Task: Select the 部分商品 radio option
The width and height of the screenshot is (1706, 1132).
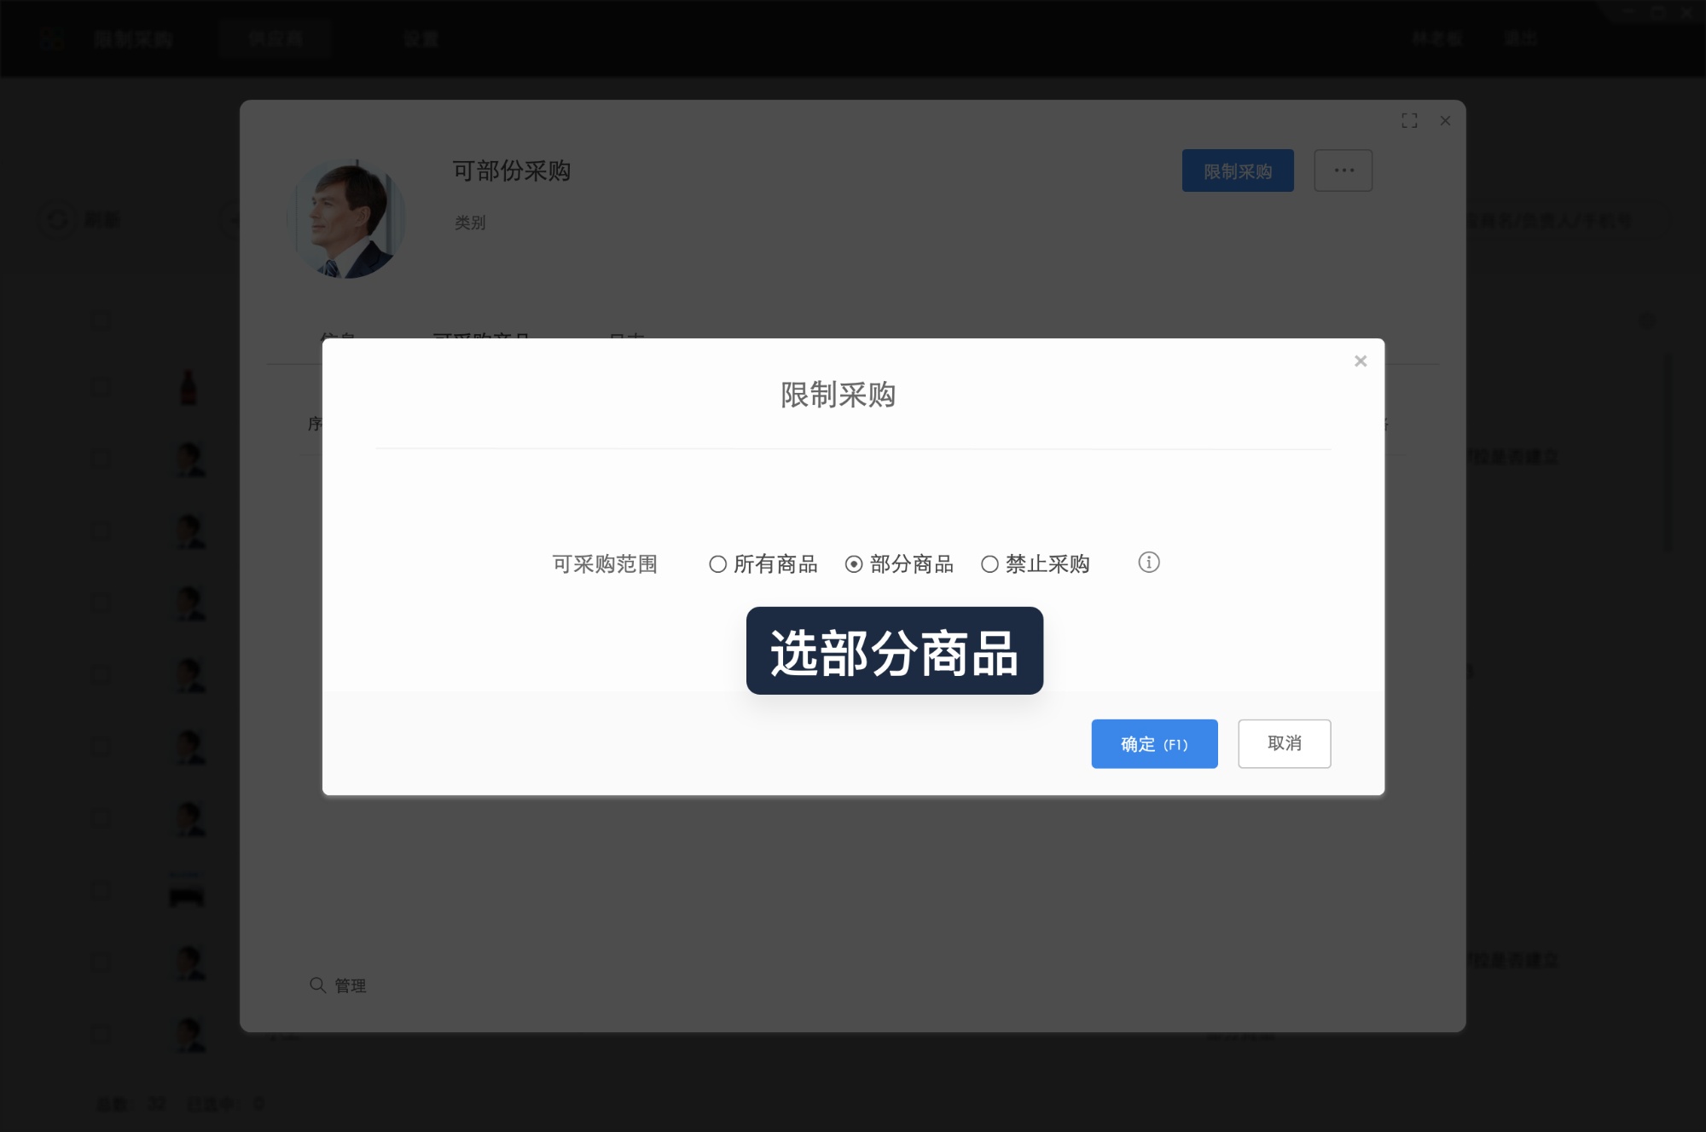Action: click(853, 563)
